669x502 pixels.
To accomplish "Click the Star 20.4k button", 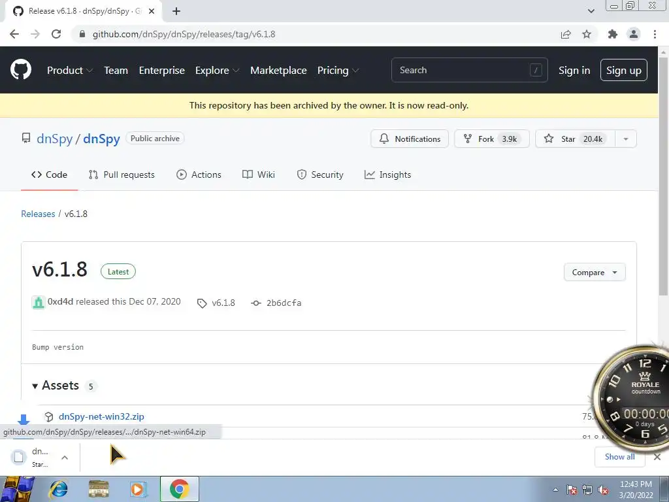I will coord(575,139).
